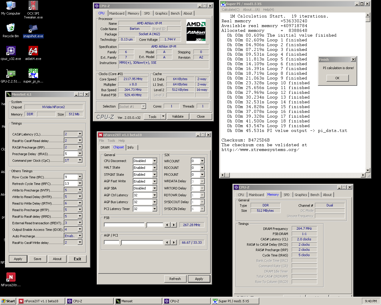Open Calculate menu in Super PI
381x305 pixels.
point(230,10)
